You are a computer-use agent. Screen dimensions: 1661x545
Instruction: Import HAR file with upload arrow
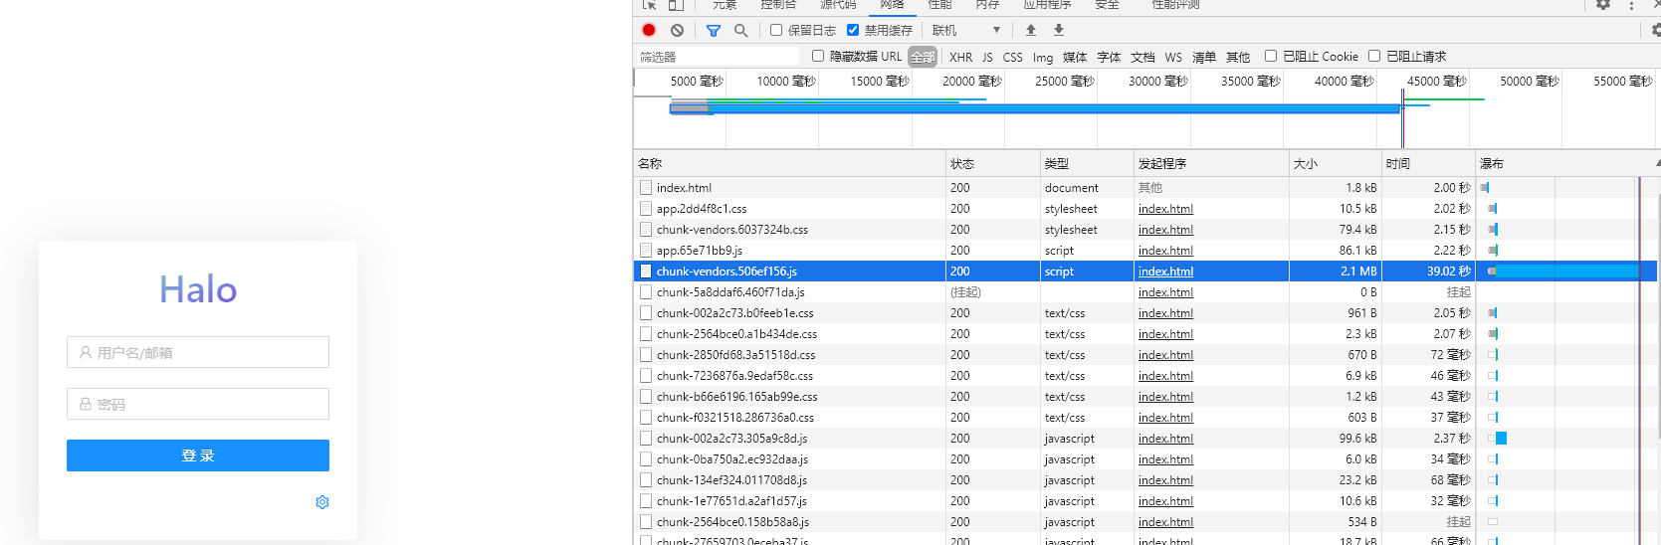[x=1031, y=30]
